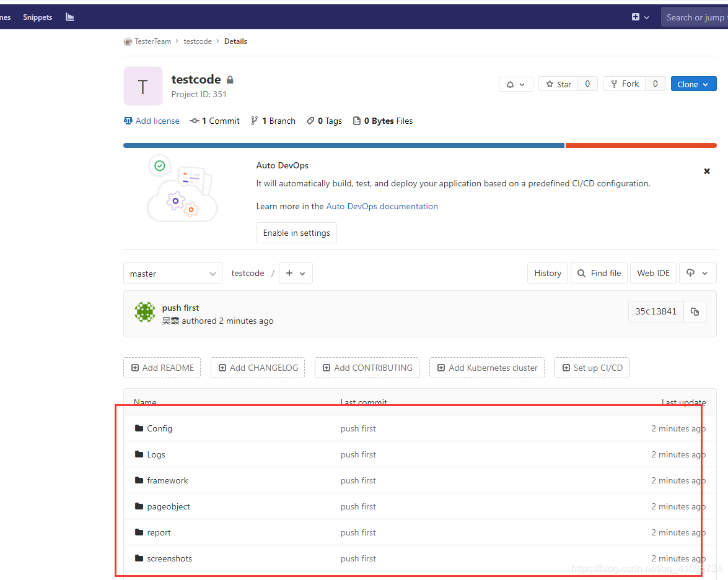Click the Find file button

click(x=599, y=274)
